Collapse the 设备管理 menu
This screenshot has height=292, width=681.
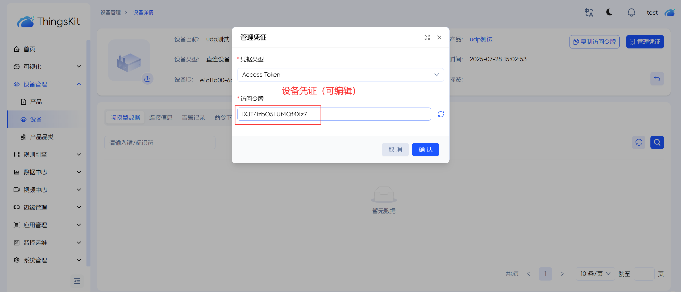(47, 84)
